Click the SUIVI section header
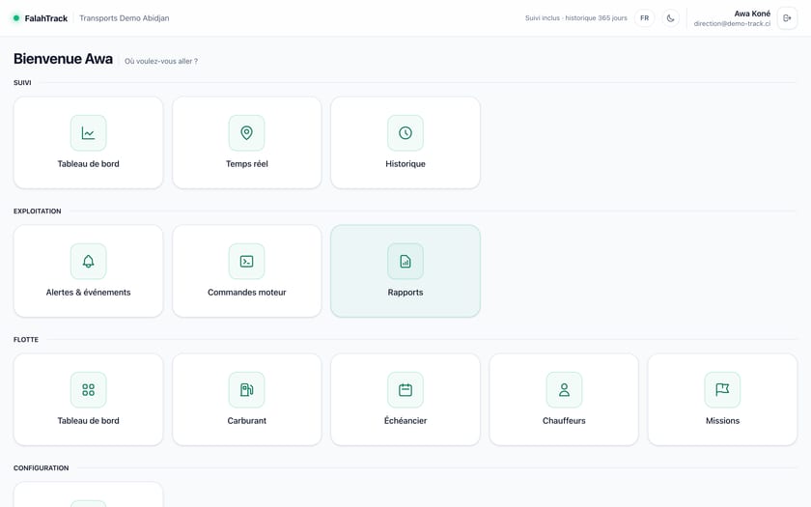Image resolution: width=811 pixels, height=507 pixels. 22,83
